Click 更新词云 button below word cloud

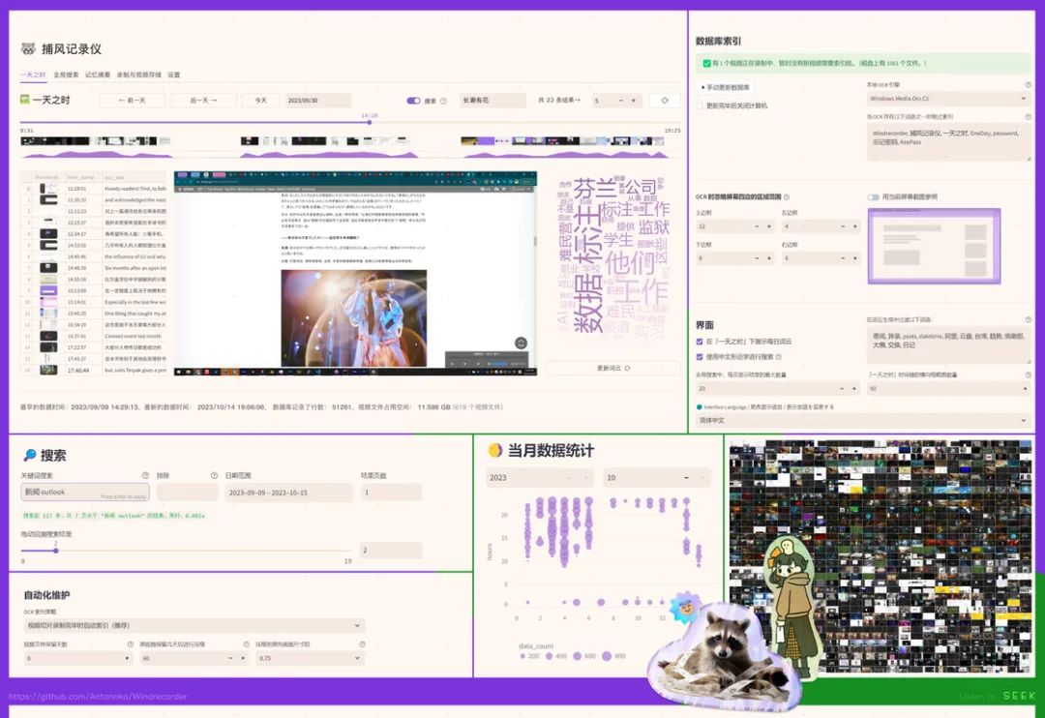point(613,368)
